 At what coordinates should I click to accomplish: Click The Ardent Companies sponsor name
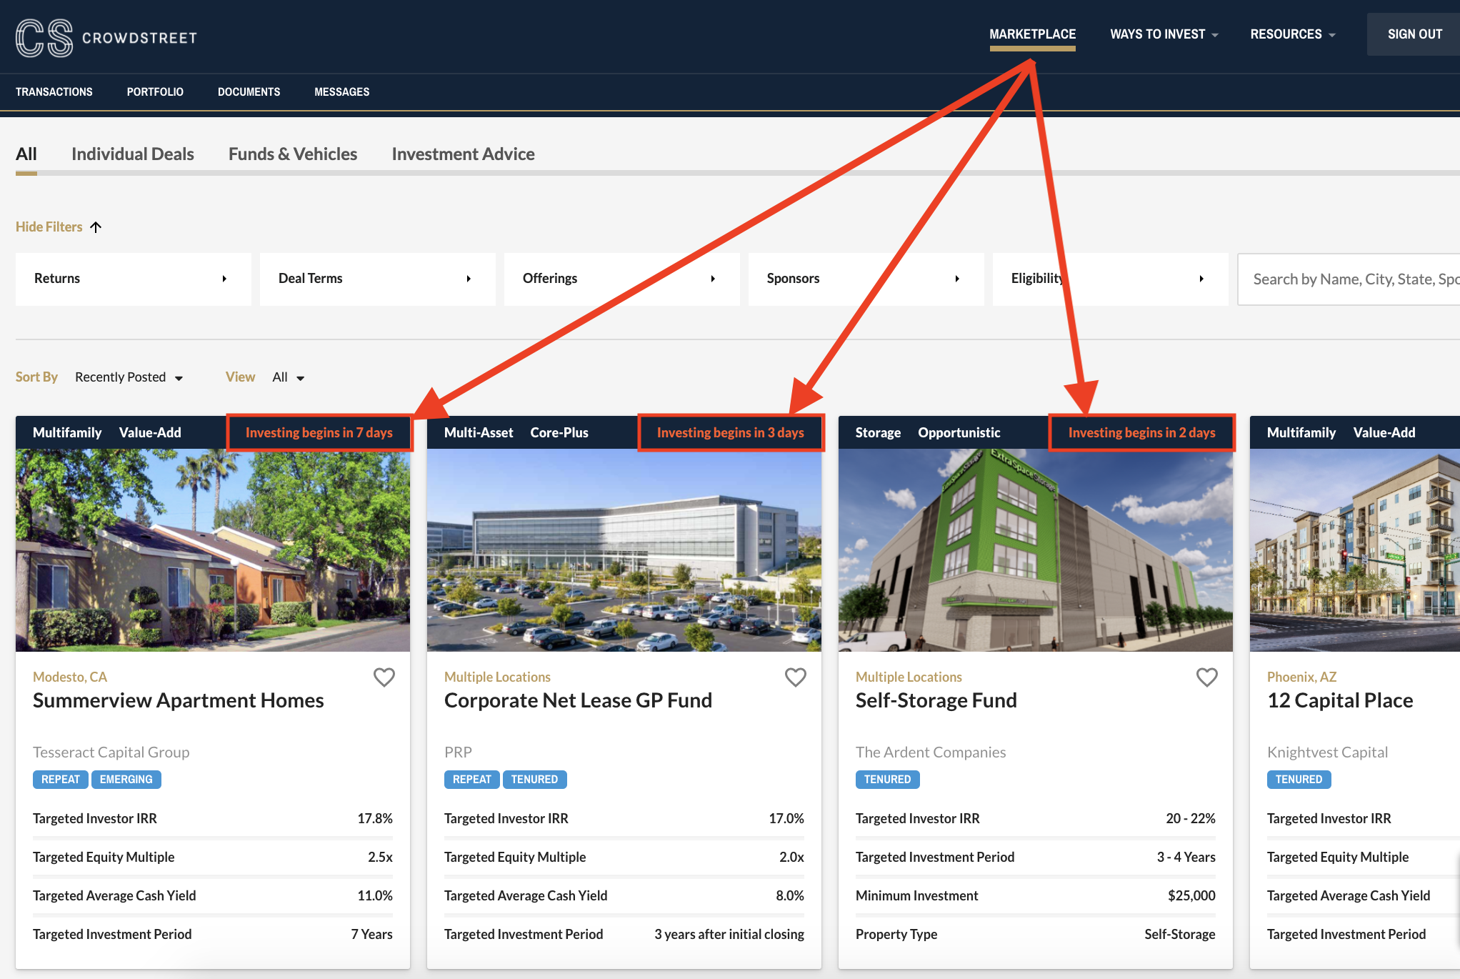pos(931,752)
